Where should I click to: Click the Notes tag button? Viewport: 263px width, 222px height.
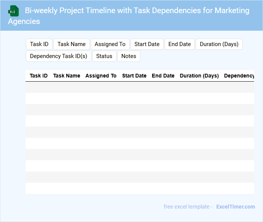[x=129, y=56]
